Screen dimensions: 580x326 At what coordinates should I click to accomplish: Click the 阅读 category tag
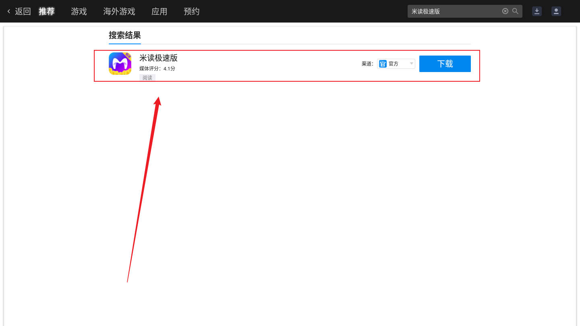147,78
